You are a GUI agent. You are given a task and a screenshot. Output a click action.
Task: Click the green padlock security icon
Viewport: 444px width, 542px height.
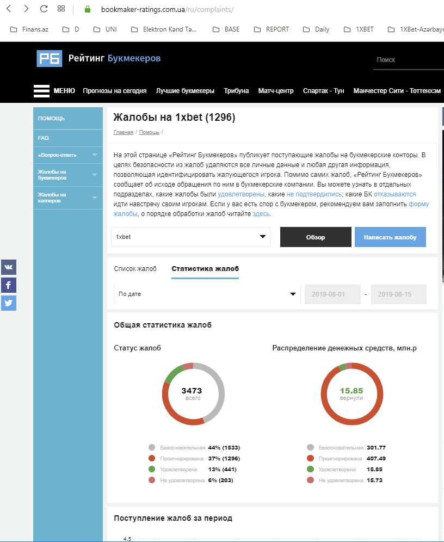tap(88, 9)
